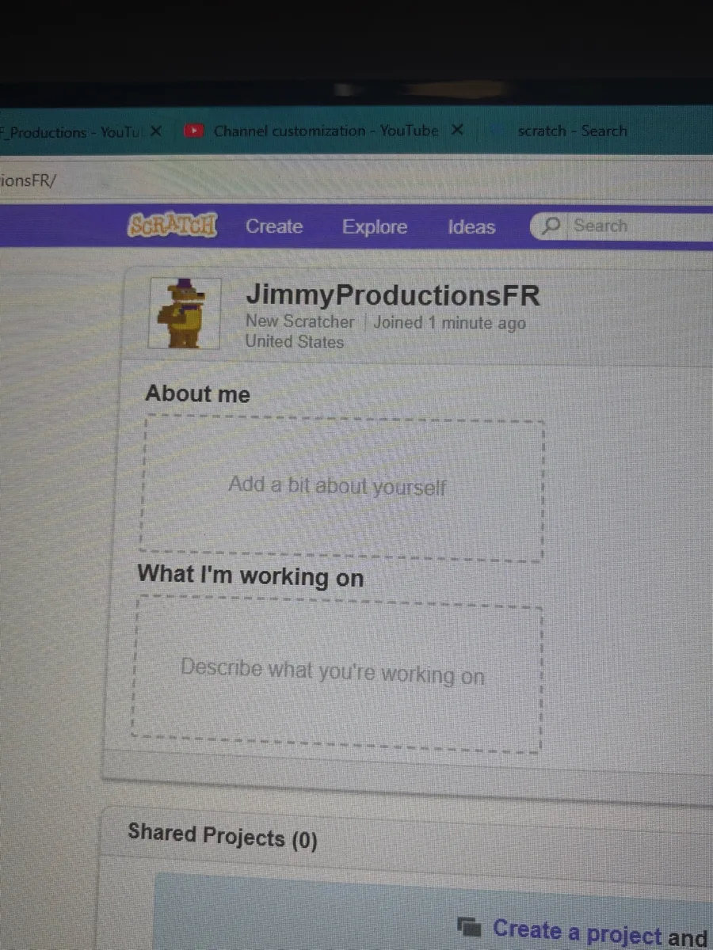Viewport: 713px width, 950px height.
Task: Click the United States location text
Action: 295,342
